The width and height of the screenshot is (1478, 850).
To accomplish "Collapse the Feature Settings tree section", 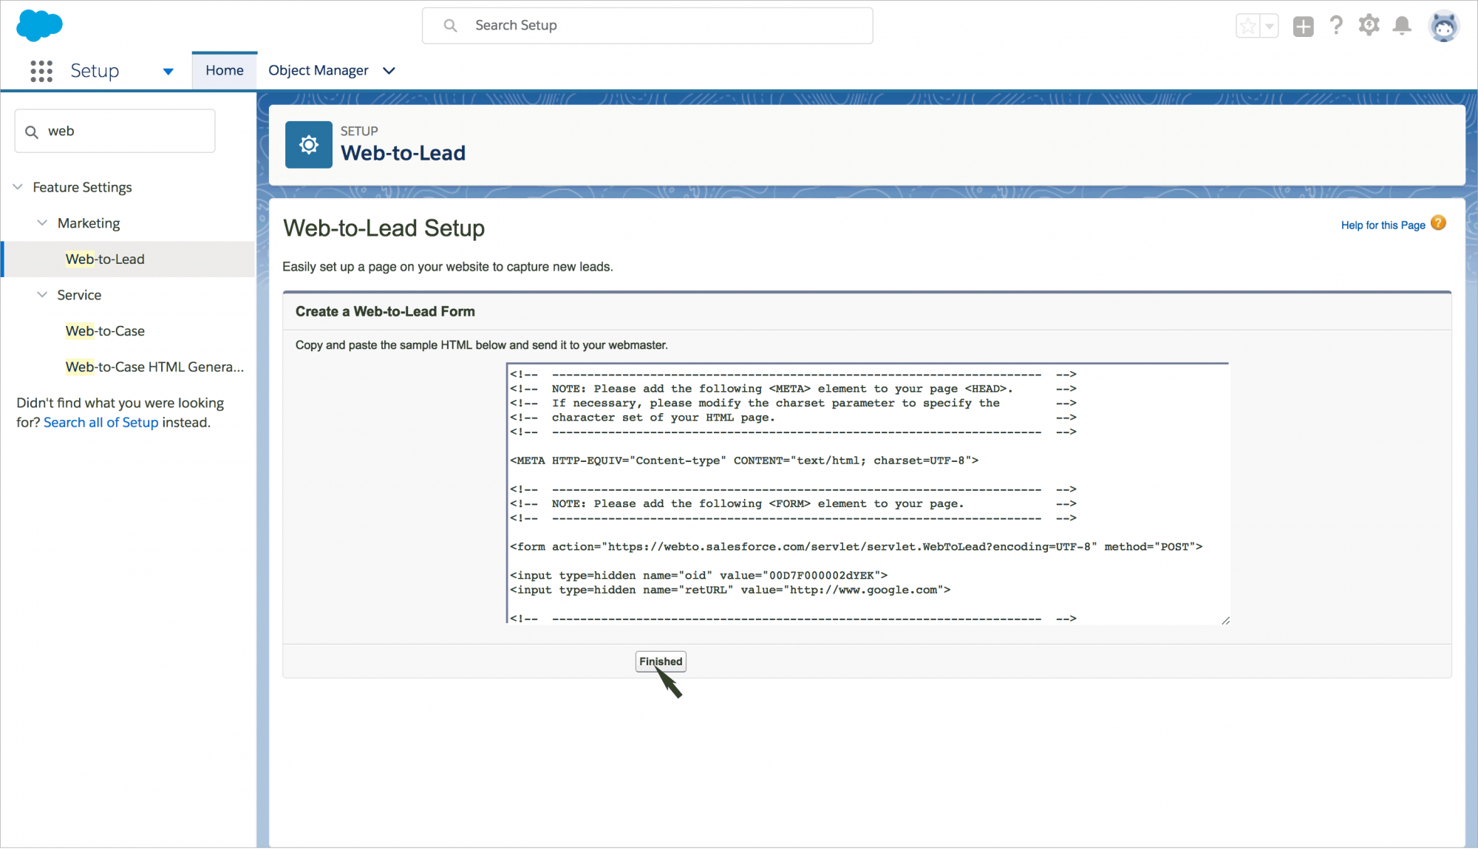I will pyautogui.click(x=18, y=187).
